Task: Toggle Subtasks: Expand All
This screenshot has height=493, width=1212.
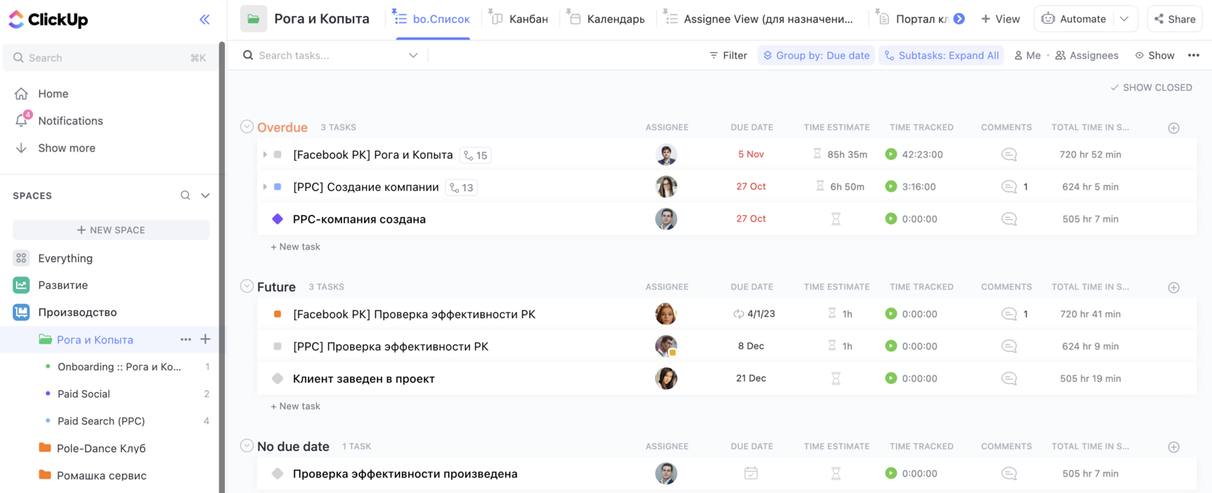Action: (941, 56)
